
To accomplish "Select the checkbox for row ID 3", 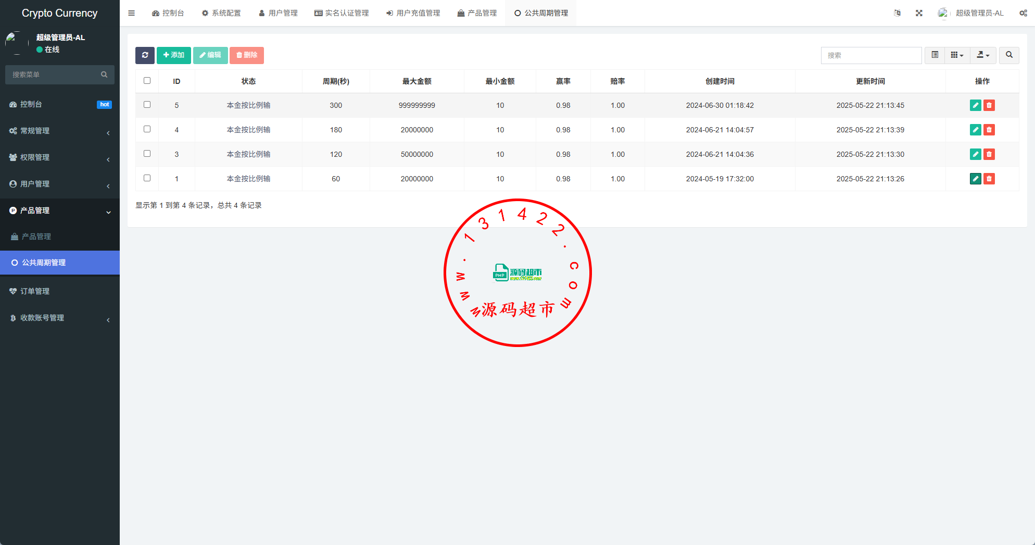I will pyautogui.click(x=147, y=154).
